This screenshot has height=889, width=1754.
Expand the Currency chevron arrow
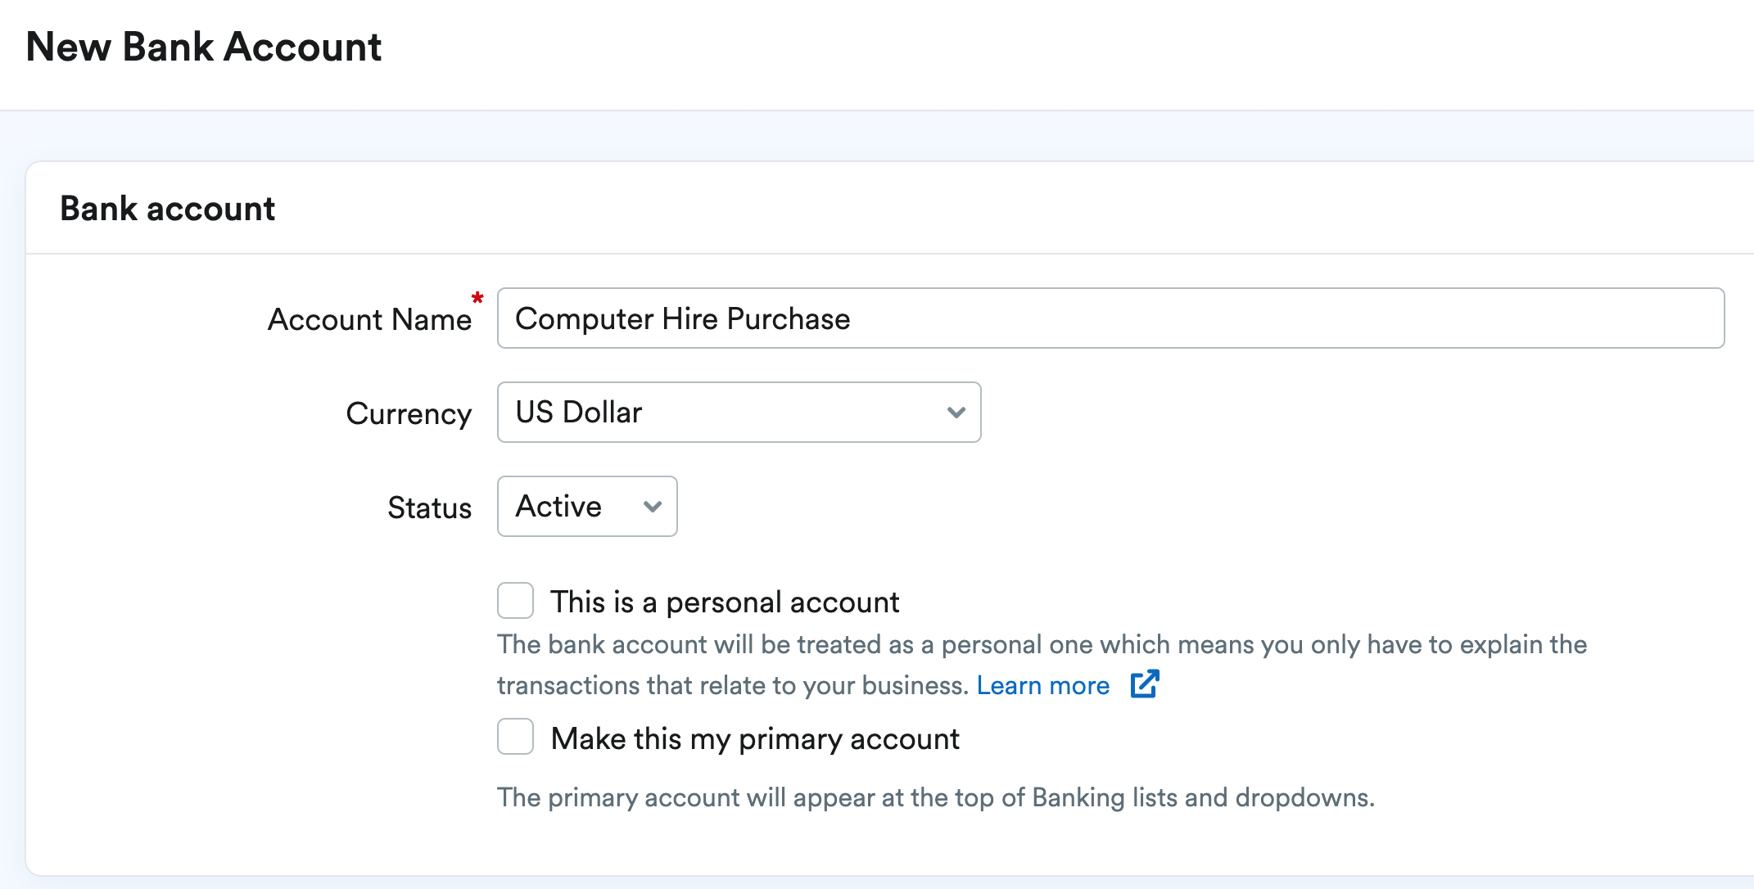click(955, 413)
